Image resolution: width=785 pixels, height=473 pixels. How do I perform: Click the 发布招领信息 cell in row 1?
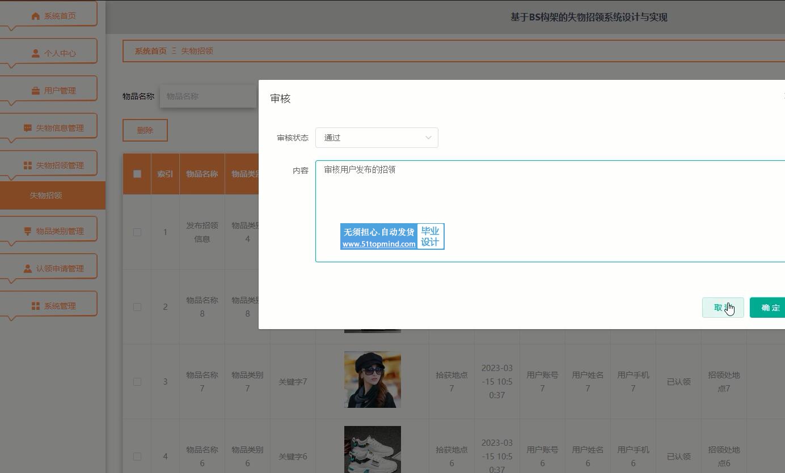(202, 232)
